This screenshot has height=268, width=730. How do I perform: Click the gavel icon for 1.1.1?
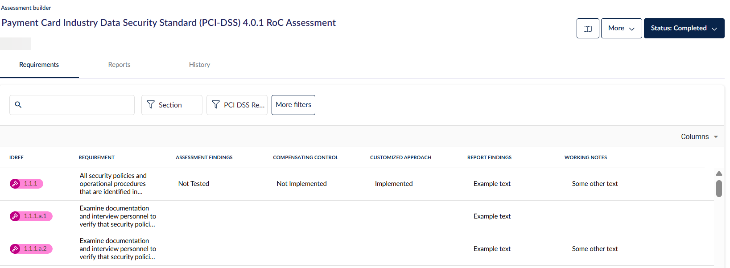coord(15,184)
